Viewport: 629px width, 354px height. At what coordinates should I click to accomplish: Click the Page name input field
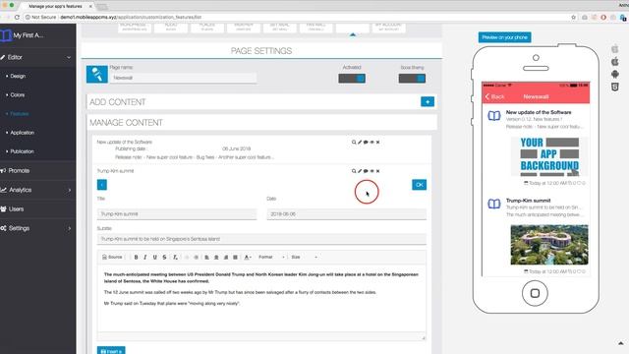tap(184, 78)
